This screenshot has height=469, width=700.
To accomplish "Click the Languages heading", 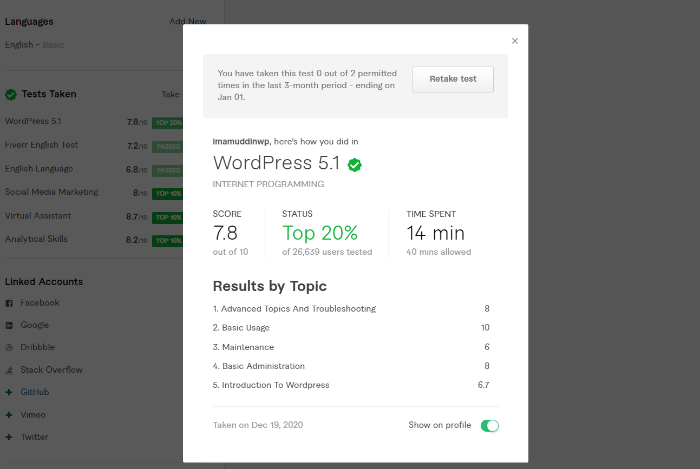I will click(x=29, y=22).
